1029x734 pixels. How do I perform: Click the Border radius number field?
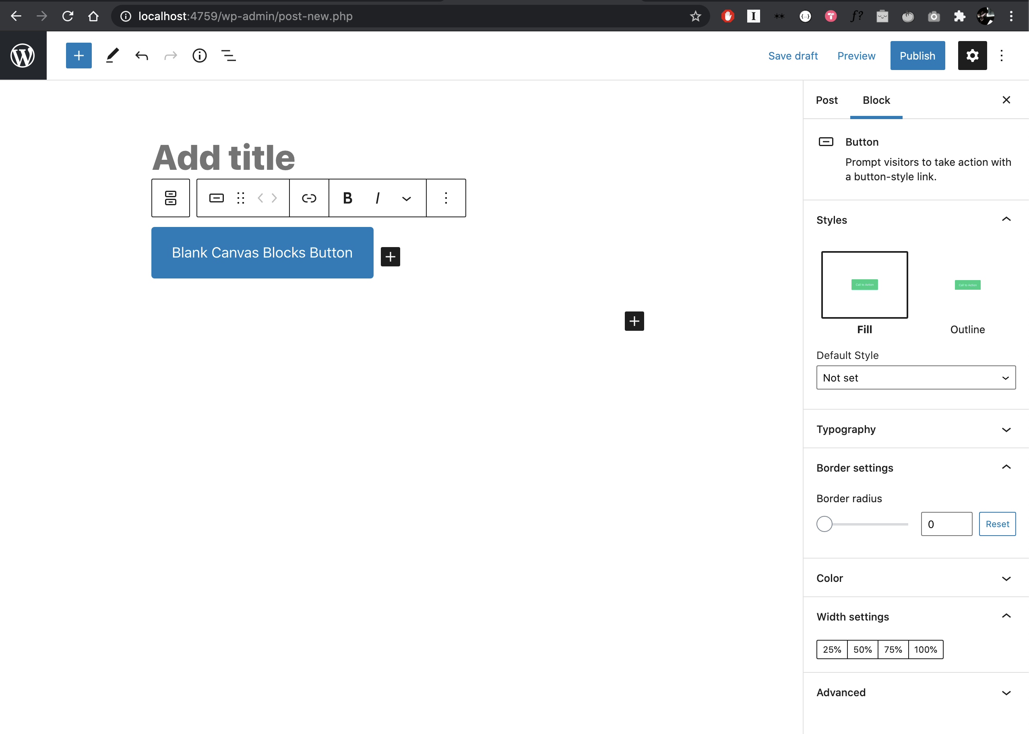(x=946, y=524)
